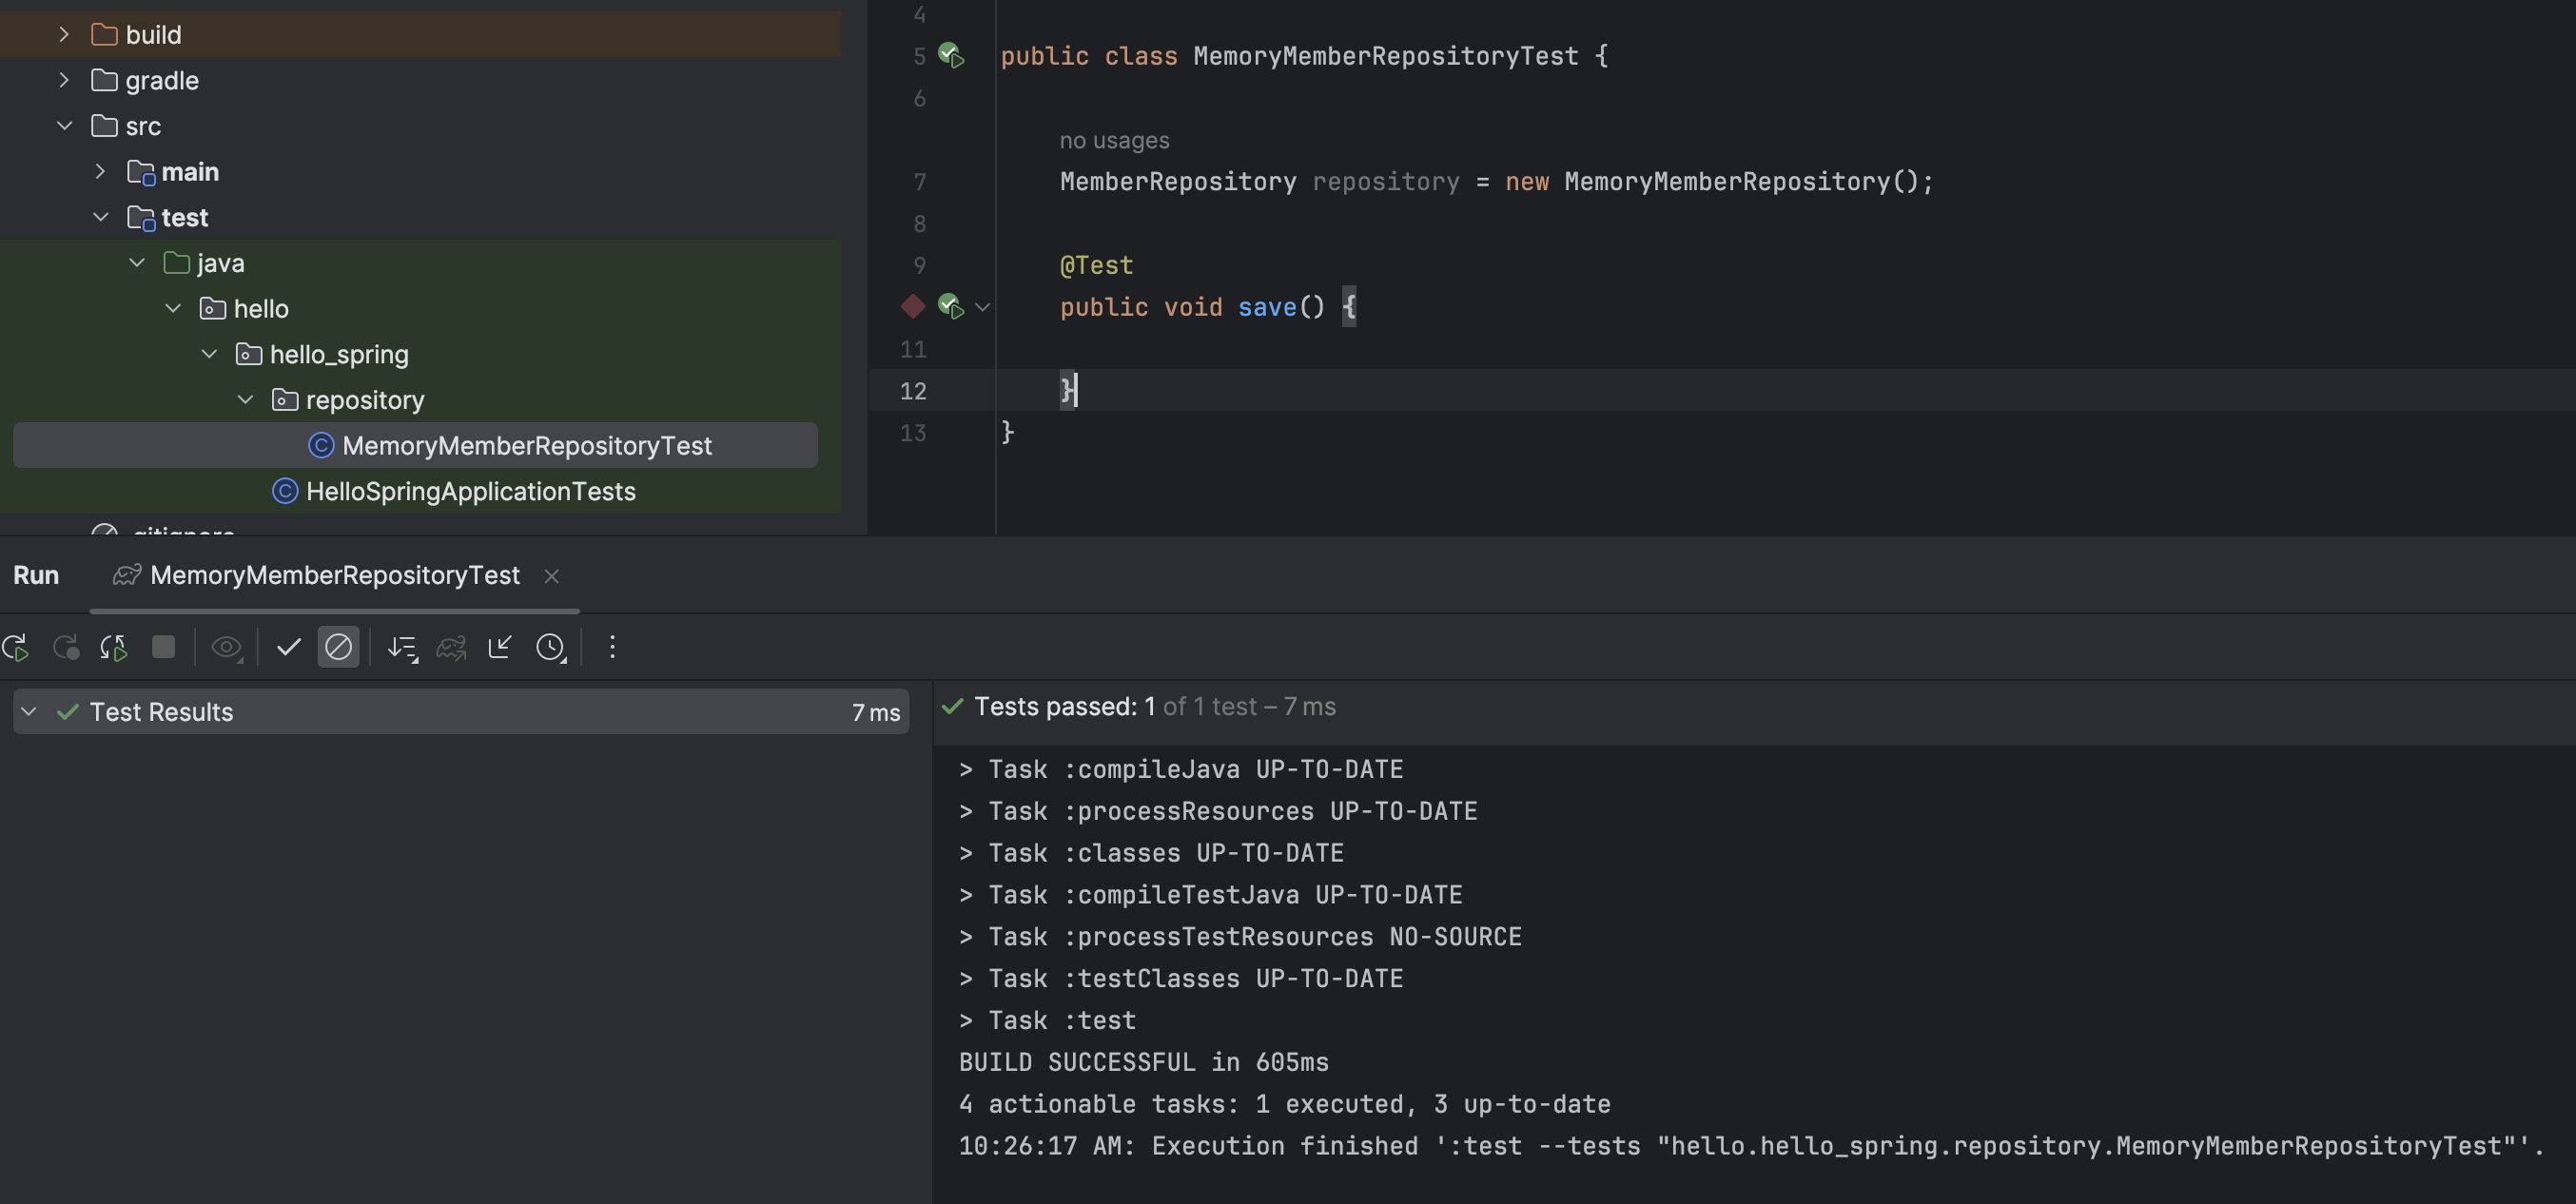
Task: Click the 'BUILD SUCCESSFUL in 605ms' console line
Action: tap(1143, 1063)
